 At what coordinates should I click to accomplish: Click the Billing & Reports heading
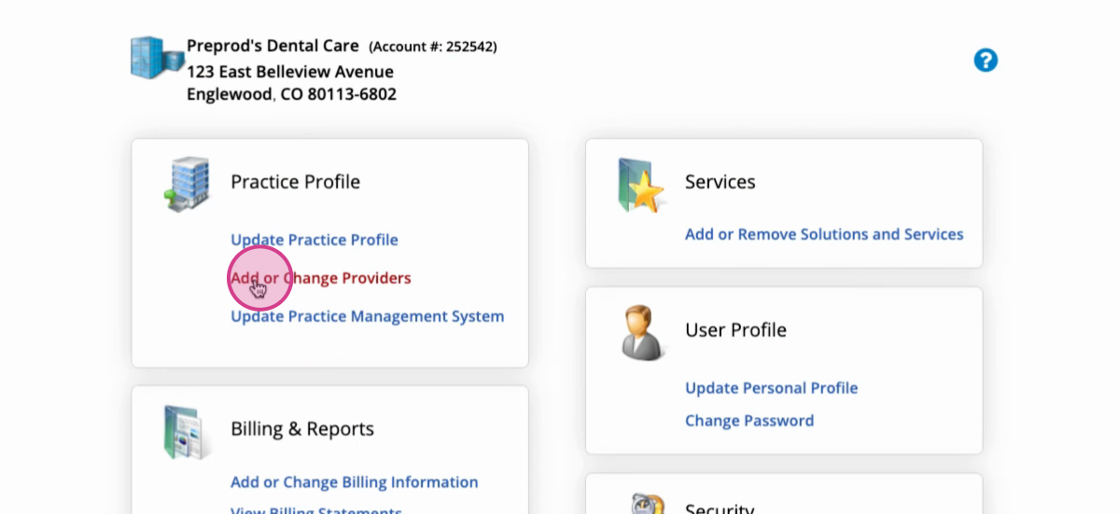pos(302,429)
